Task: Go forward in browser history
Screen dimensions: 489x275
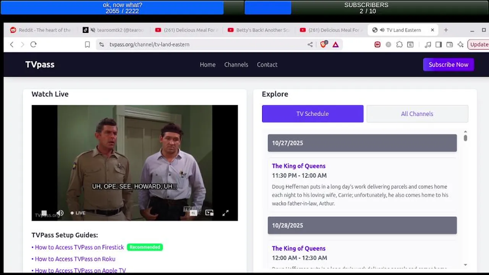Action: pos(22,45)
